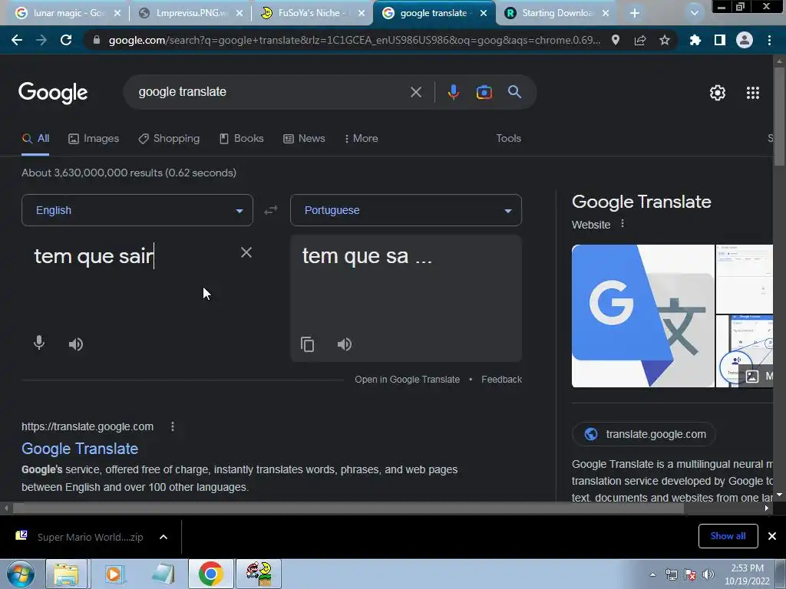The height and width of the screenshot is (589, 786).
Task: Select the Portuguese target language dropdown
Action: point(406,210)
